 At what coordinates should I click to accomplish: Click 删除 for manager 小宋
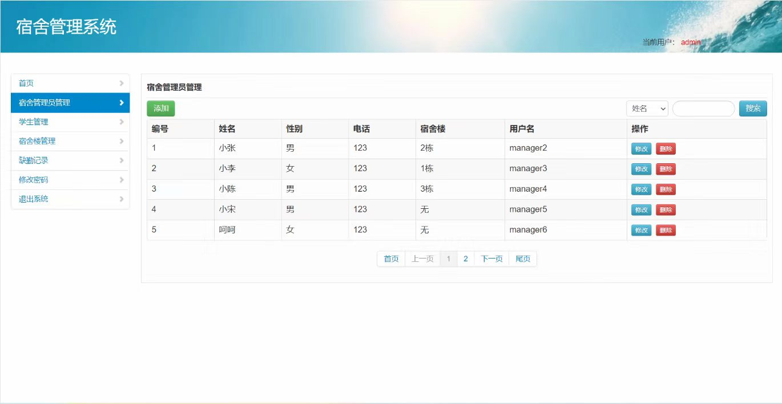point(666,210)
